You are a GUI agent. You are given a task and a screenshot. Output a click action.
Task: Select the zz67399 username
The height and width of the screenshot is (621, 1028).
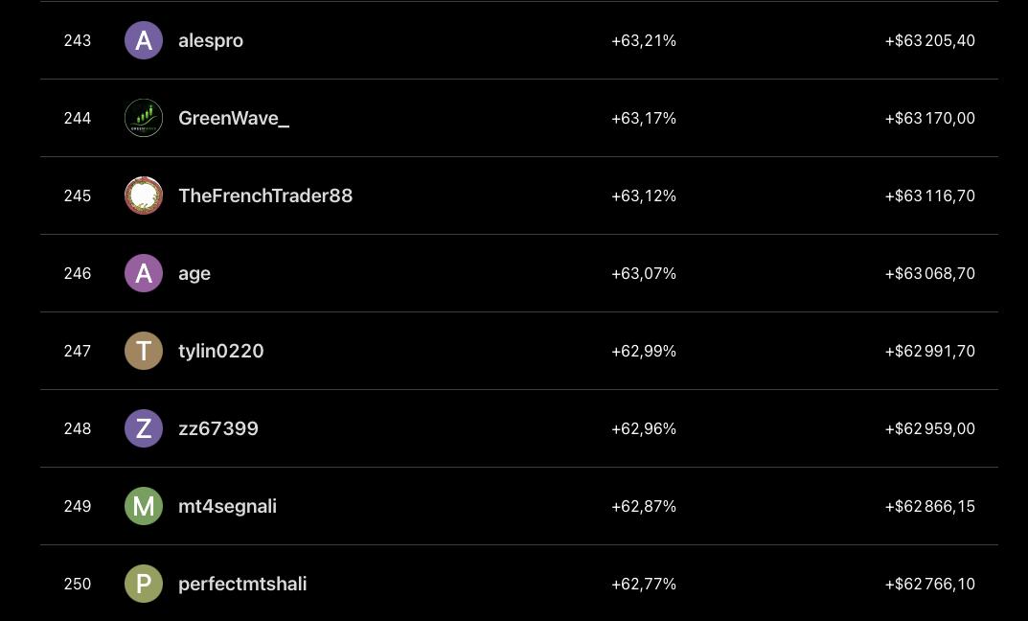click(218, 428)
